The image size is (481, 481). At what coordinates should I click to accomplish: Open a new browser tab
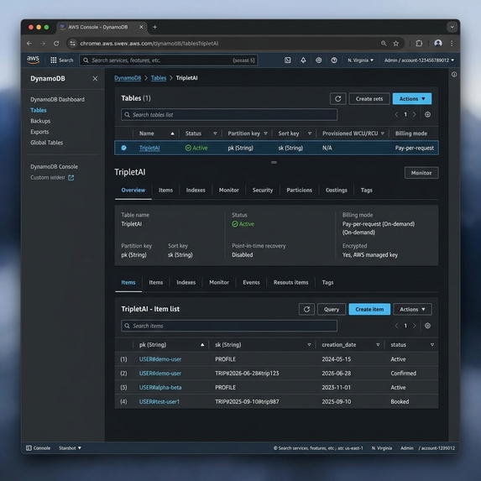[154, 27]
